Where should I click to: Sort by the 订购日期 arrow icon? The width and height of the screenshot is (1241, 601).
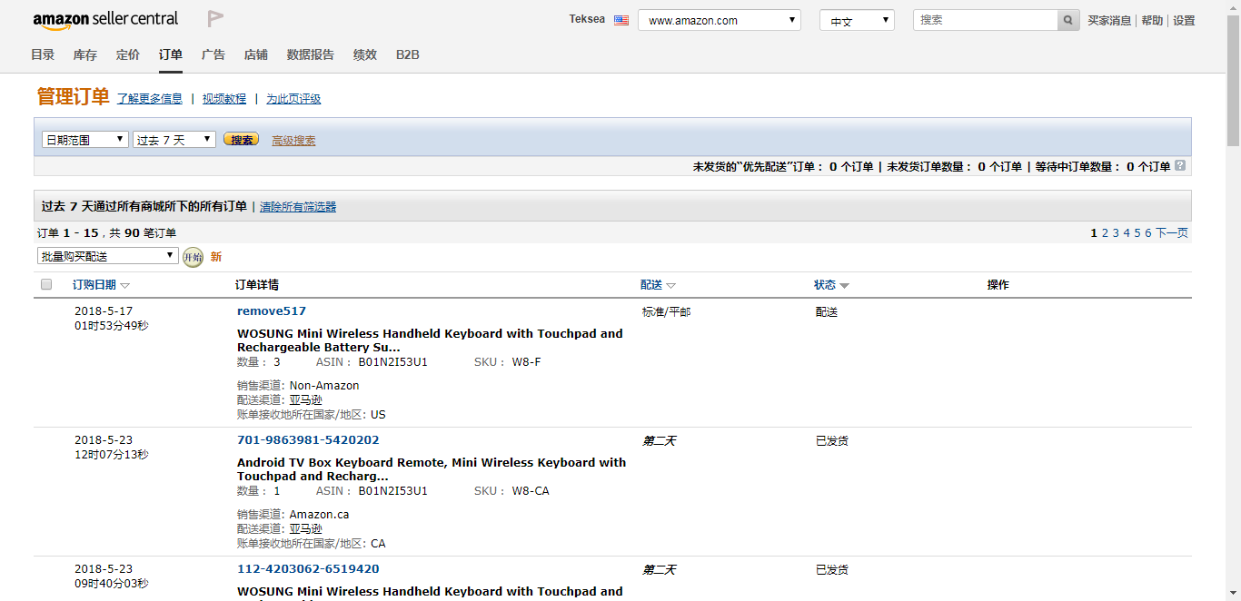click(125, 285)
